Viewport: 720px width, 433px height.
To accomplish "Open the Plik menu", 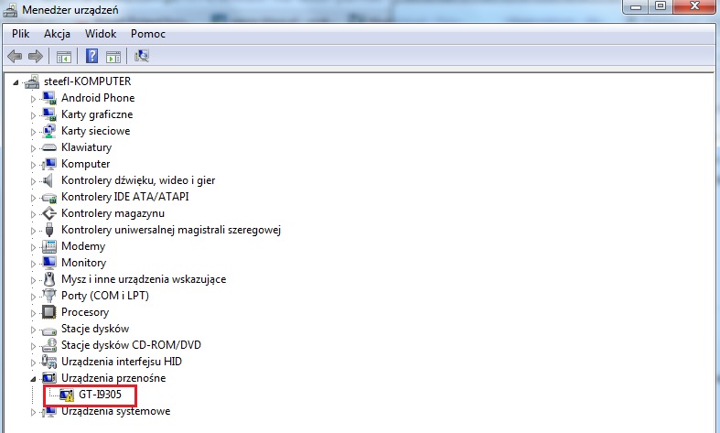I will tap(21, 34).
